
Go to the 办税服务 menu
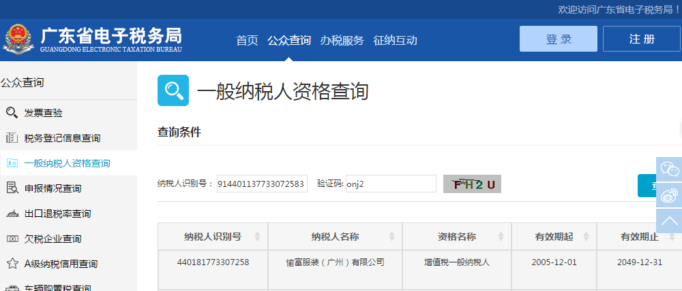click(x=342, y=40)
